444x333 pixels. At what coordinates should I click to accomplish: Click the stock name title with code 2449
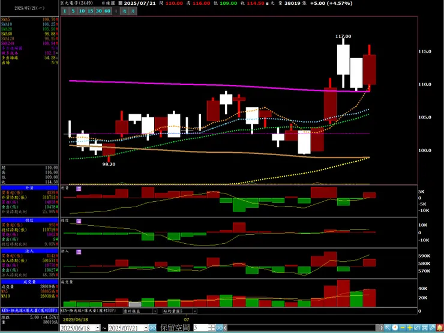point(76,3)
